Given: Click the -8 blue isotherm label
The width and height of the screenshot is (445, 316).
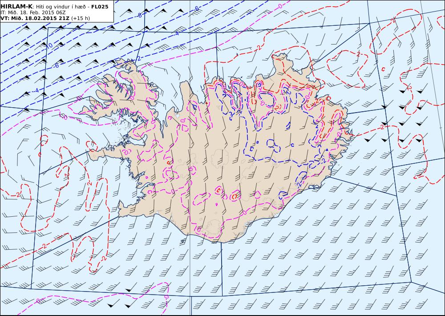Looking at the screenshot, I should click(139, 15).
